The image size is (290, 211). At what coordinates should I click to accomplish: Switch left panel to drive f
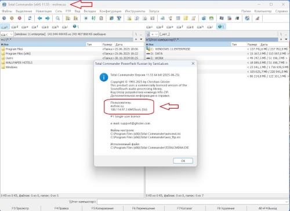click(35, 27)
